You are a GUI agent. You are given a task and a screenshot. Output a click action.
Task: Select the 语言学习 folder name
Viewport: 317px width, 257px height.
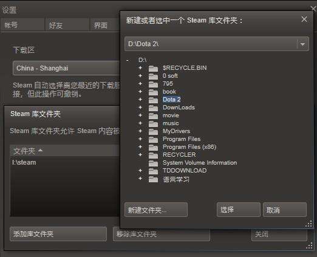coord(176,179)
